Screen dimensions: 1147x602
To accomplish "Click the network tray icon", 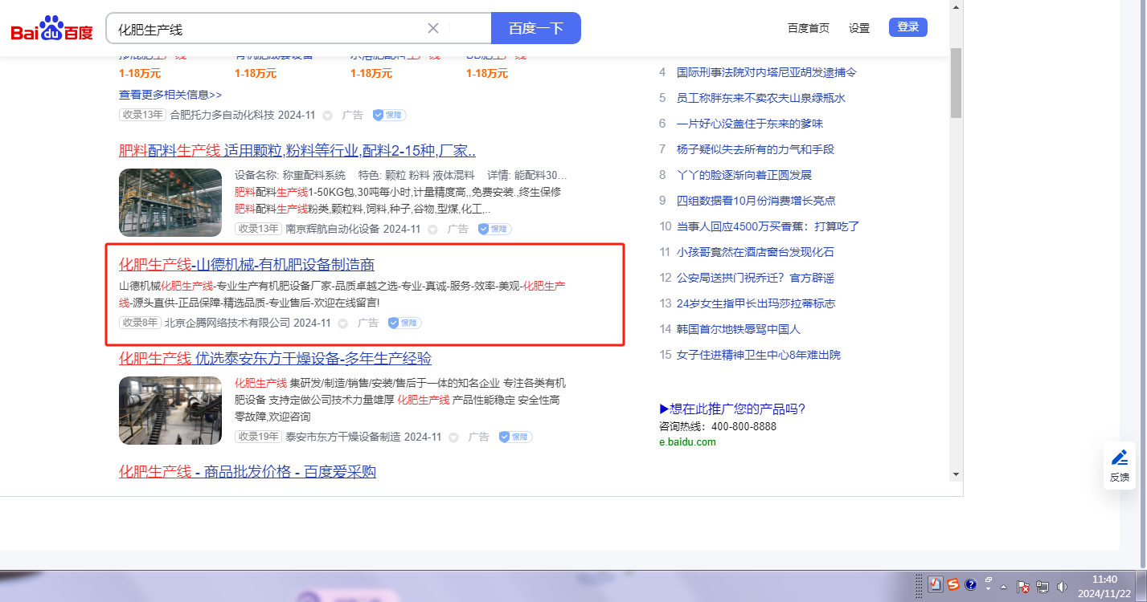I will point(1043,586).
